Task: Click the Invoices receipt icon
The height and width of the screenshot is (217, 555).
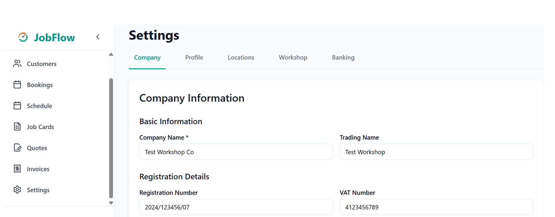Action: pos(17,169)
